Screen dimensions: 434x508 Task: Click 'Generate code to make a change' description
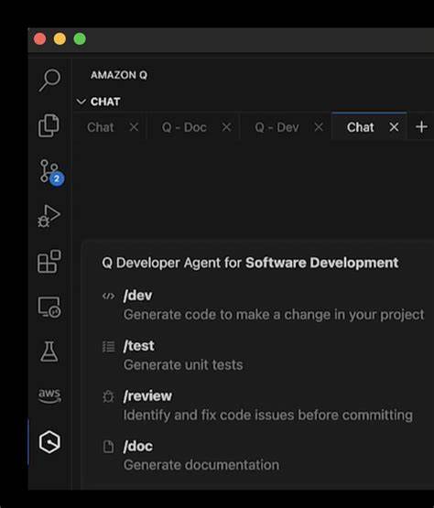pyautogui.click(x=274, y=315)
